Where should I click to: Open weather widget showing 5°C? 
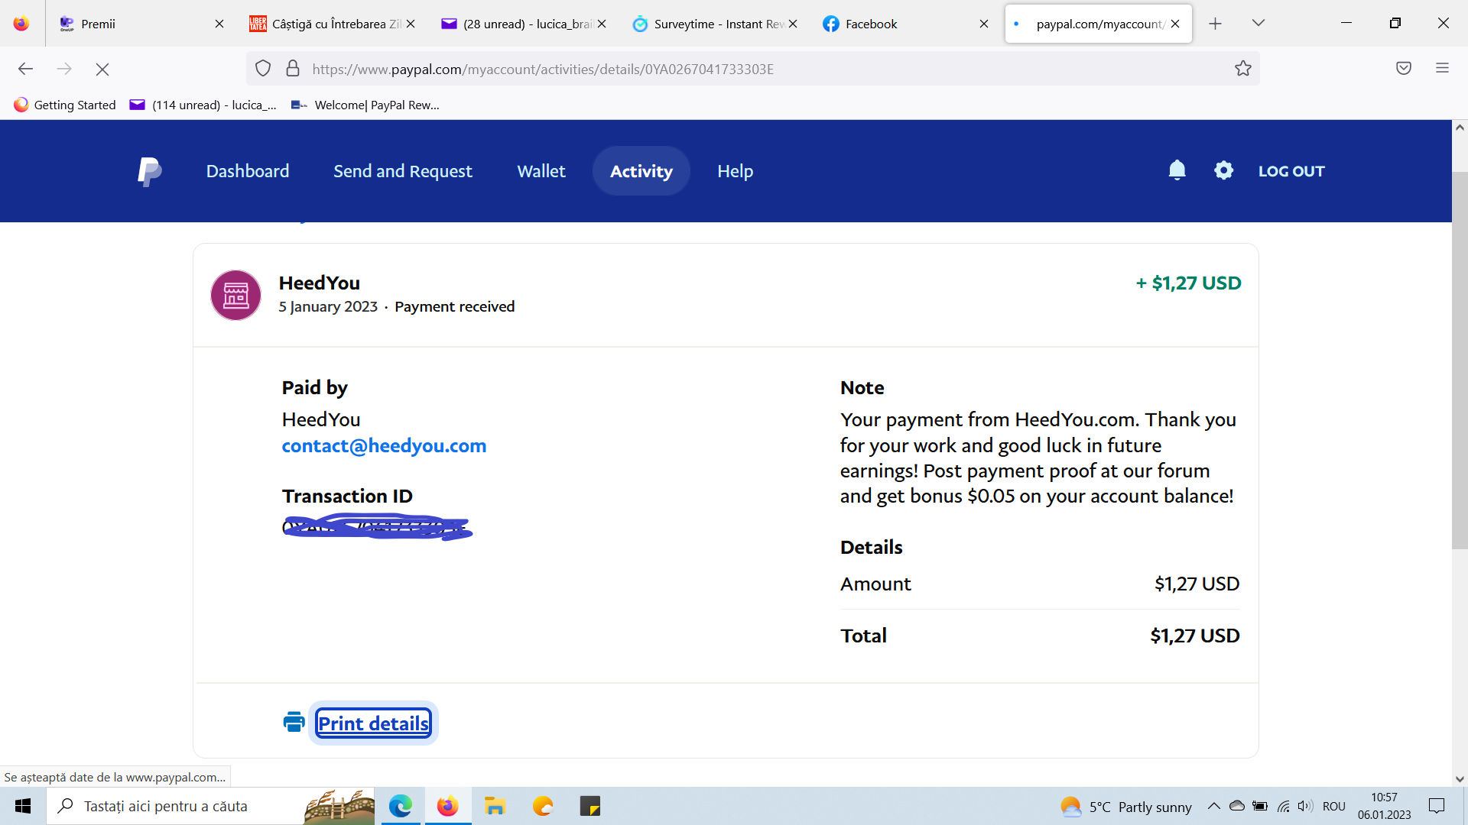pos(1125,807)
